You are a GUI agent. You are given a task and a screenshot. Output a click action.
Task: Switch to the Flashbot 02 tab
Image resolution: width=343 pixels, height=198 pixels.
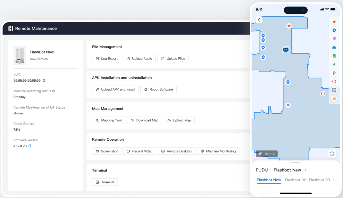click(x=295, y=180)
